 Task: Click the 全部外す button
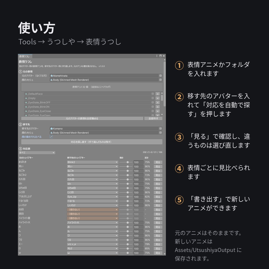click(x=153, y=118)
